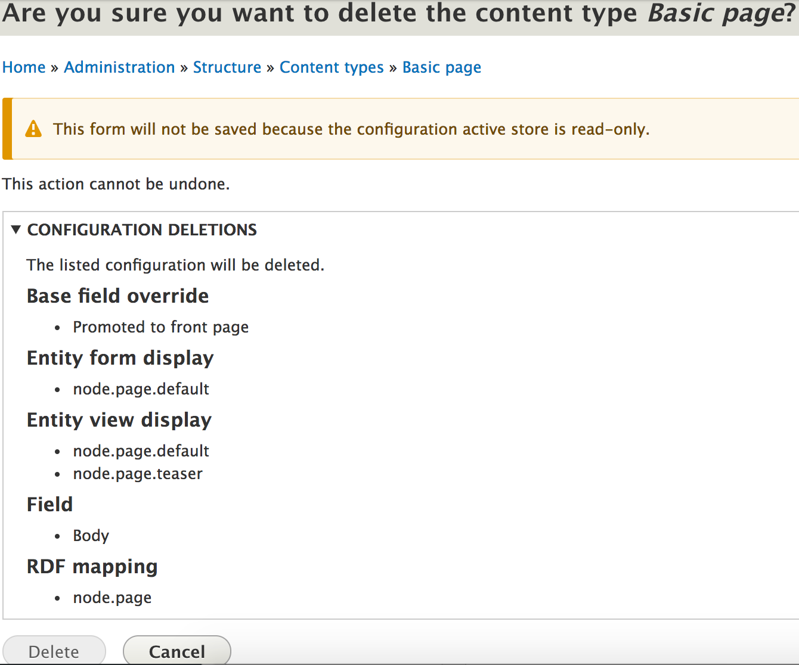Click the 'This action cannot be undone' text
This screenshot has height=665, width=799.
tap(116, 184)
